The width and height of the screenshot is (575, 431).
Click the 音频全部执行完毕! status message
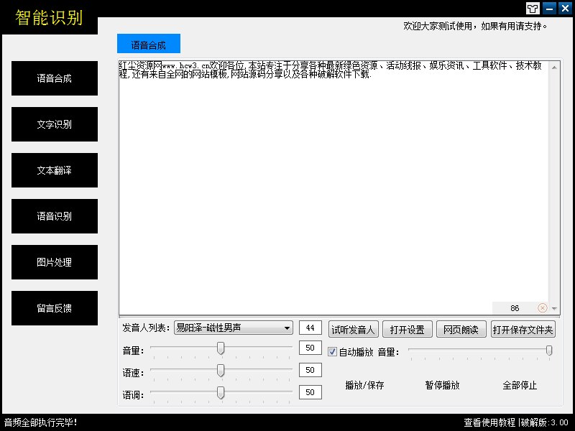(40, 422)
